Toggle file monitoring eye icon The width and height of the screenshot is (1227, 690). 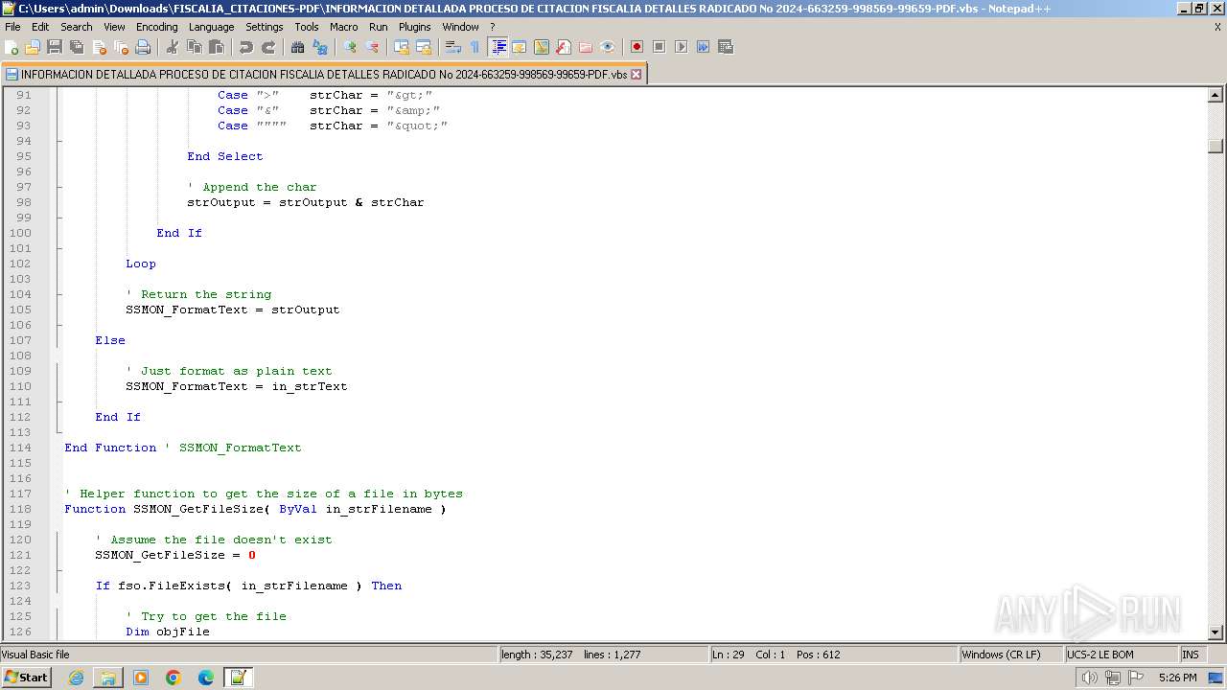[x=608, y=47]
